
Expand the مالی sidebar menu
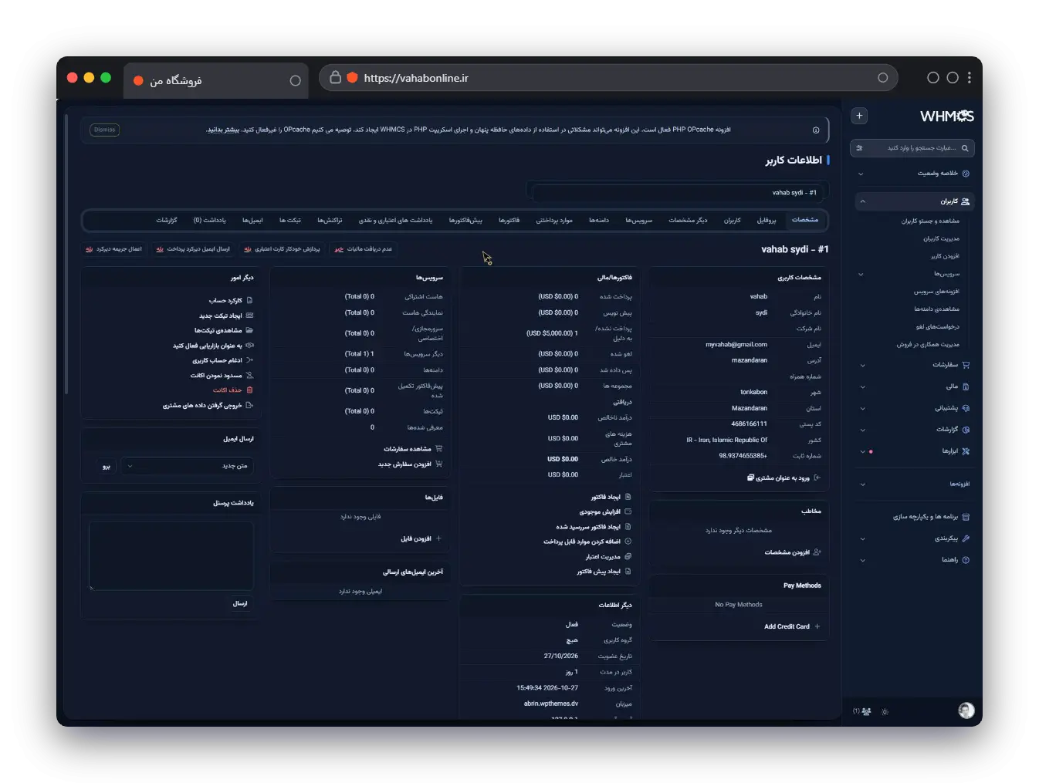click(915, 386)
